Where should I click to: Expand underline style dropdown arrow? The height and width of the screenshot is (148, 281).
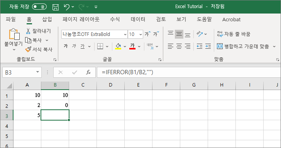click(x=89, y=46)
